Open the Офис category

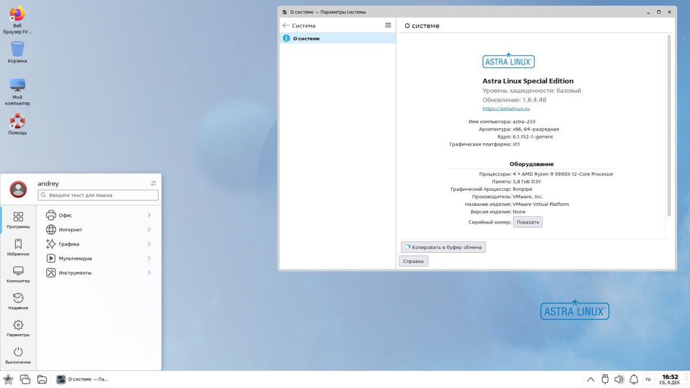coord(98,215)
